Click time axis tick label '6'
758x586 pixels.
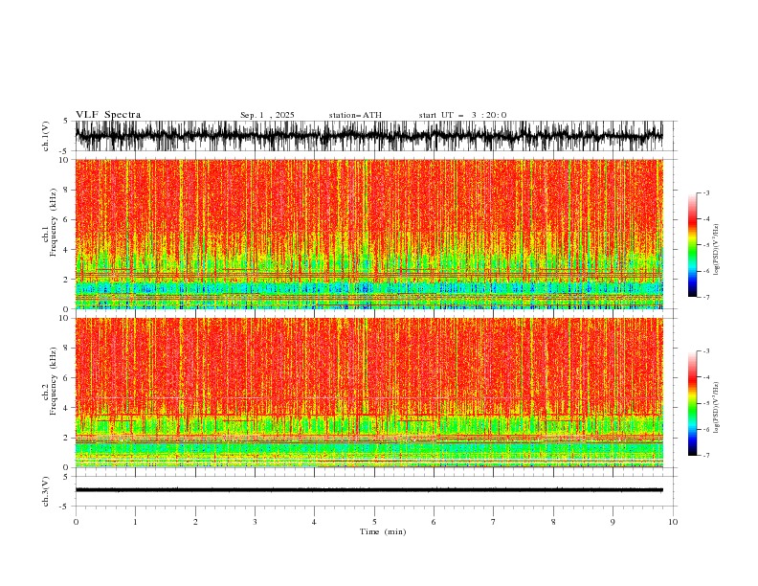(x=434, y=522)
